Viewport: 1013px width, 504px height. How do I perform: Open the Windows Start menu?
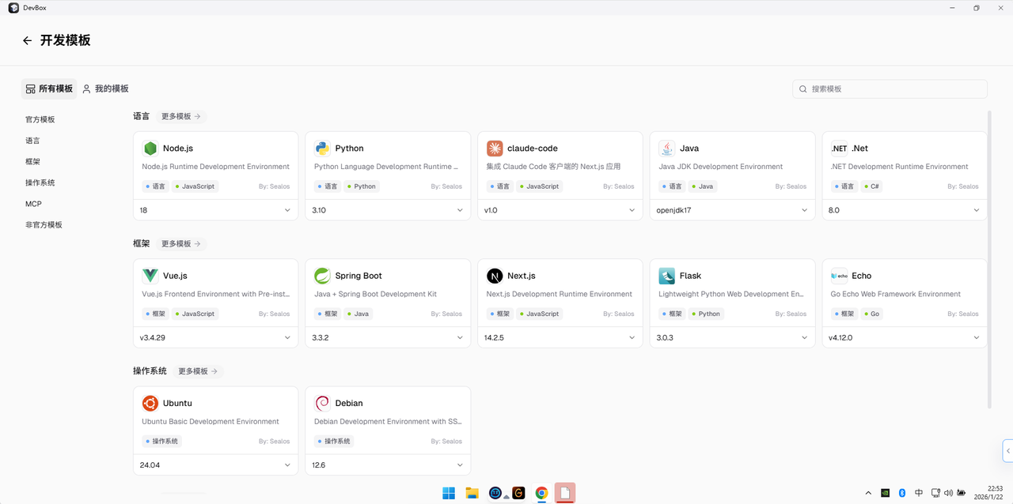point(449,493)
